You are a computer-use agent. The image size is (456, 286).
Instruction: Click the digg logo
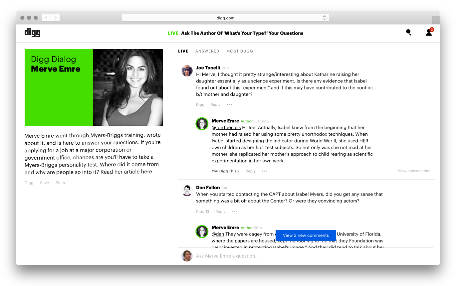tap(32, 33)
